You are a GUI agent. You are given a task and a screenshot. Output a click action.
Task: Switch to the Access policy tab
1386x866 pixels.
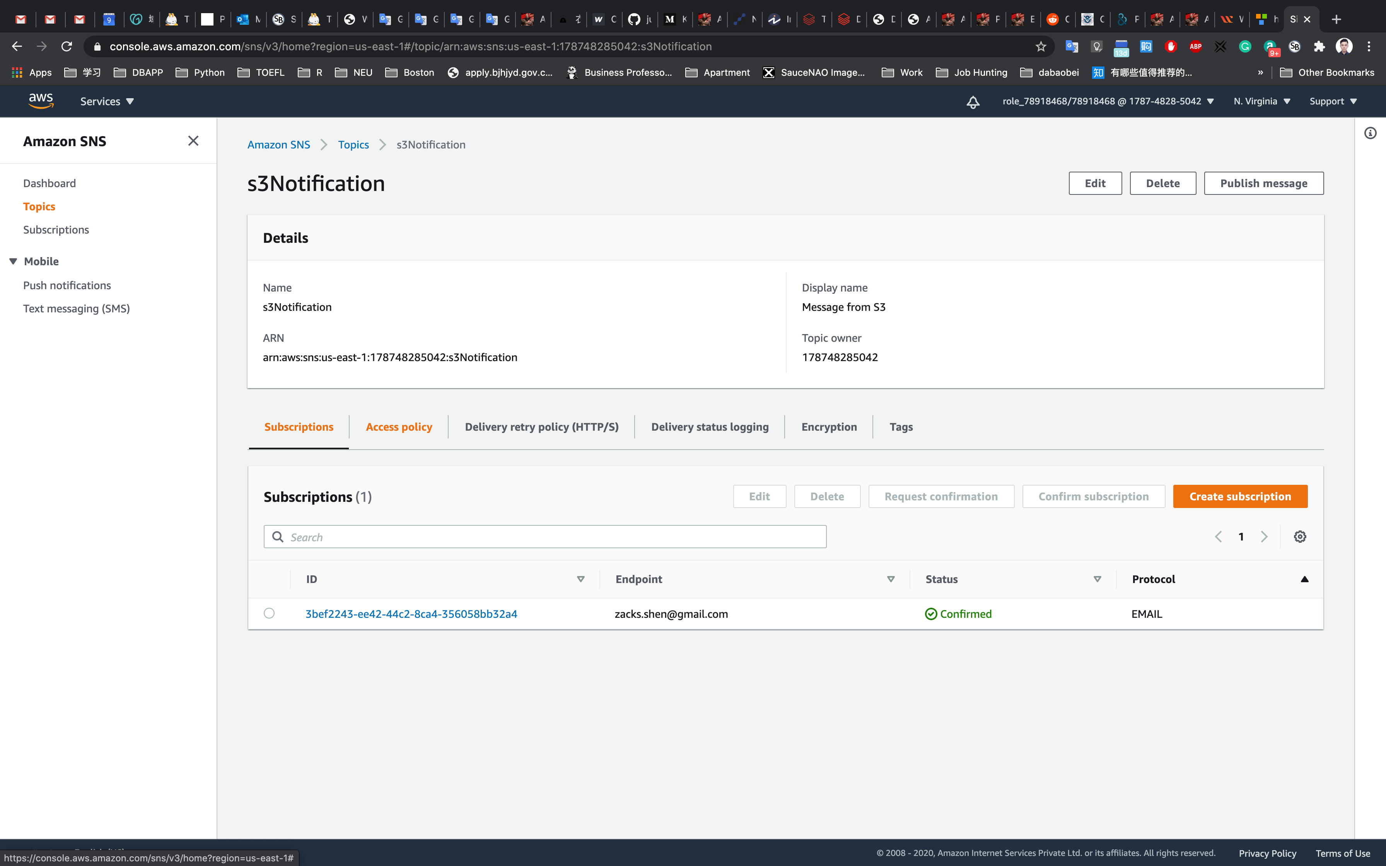399,427
